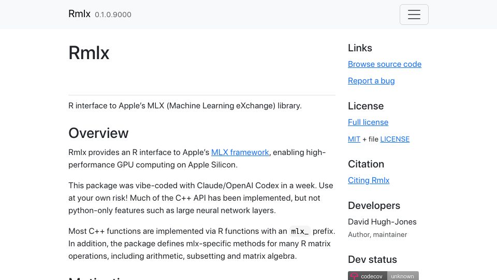The image size is (497, 280).
Task: Open the Report a bug link
Action: pos(371,81)
